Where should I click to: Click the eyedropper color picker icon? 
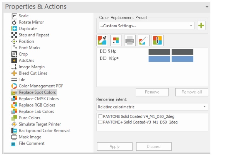[x=102, y=40]
